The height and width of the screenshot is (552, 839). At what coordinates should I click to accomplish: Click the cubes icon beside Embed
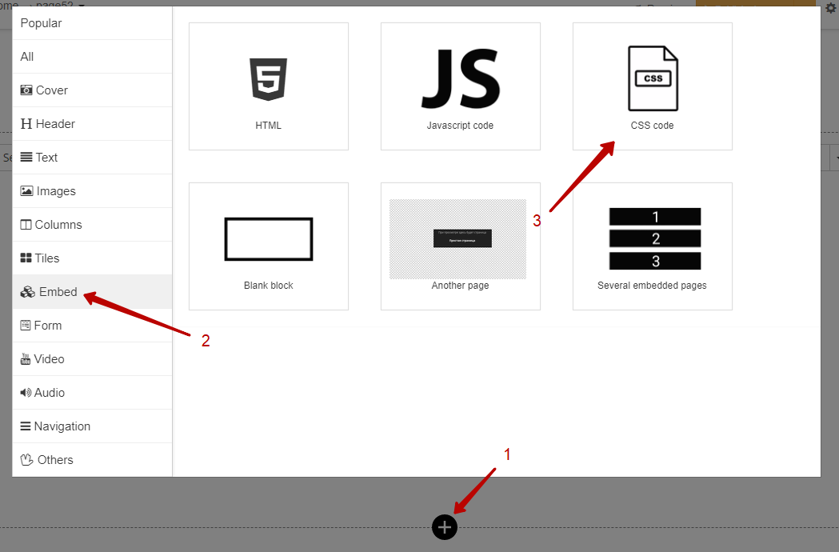tap(28, 292)
